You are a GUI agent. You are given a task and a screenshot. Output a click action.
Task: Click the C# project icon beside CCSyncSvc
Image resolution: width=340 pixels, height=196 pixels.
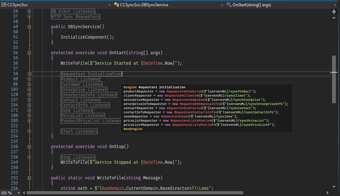4,5
